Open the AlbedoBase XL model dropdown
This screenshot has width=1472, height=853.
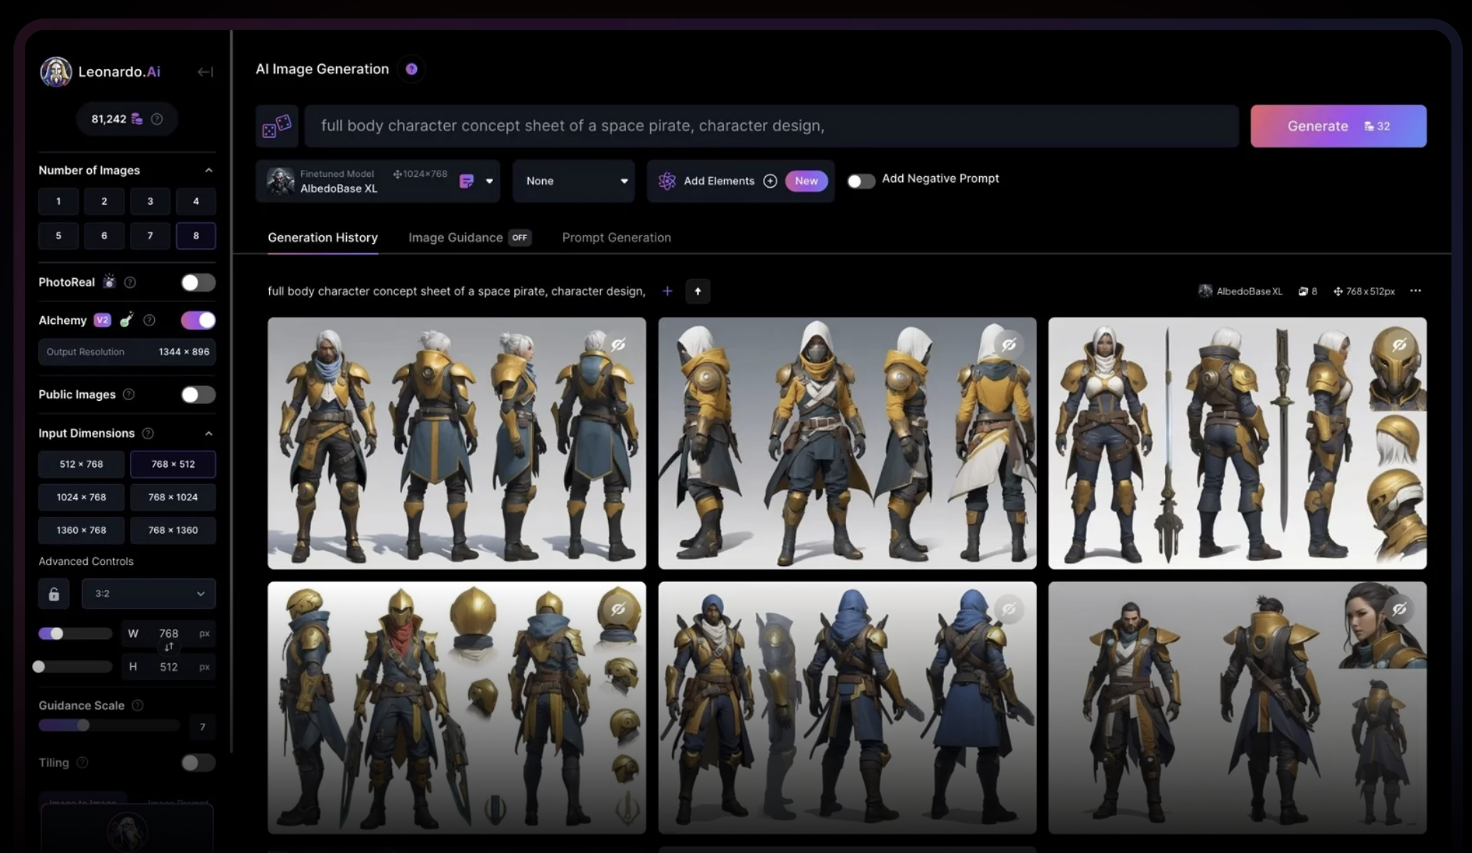point(489,181)
